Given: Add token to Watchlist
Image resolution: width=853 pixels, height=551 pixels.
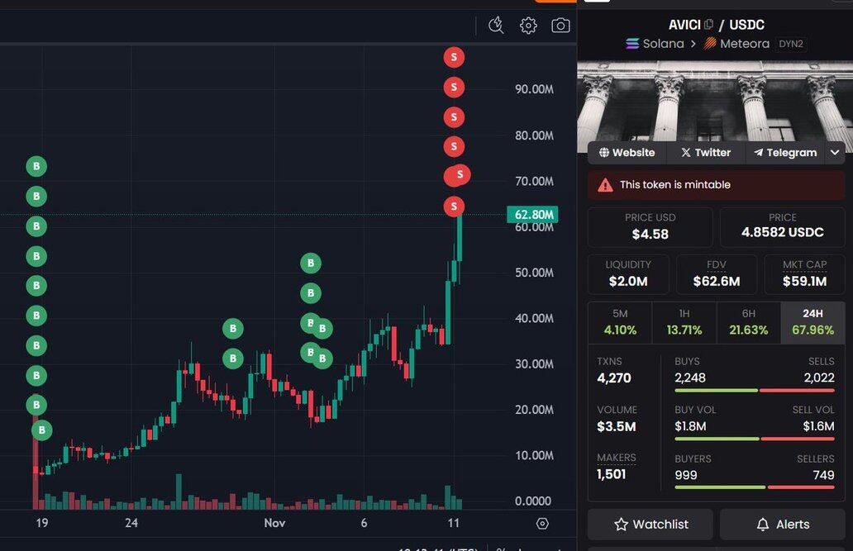Looking at the screenshot, I should click(x=650, y=525).
